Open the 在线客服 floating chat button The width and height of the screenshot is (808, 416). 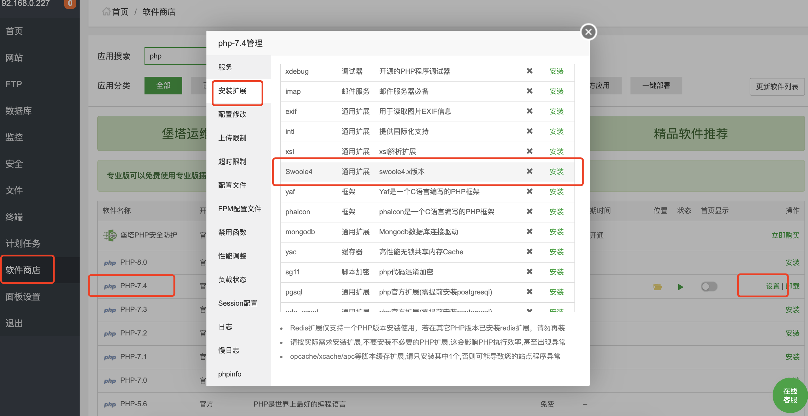[x=789, y=395]
